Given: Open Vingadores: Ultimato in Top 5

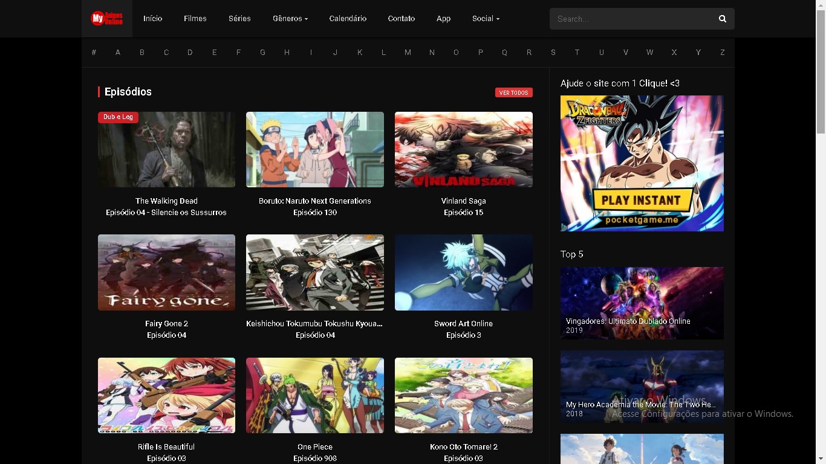Looking at the screenshot, I should click(x=642, y=303).
